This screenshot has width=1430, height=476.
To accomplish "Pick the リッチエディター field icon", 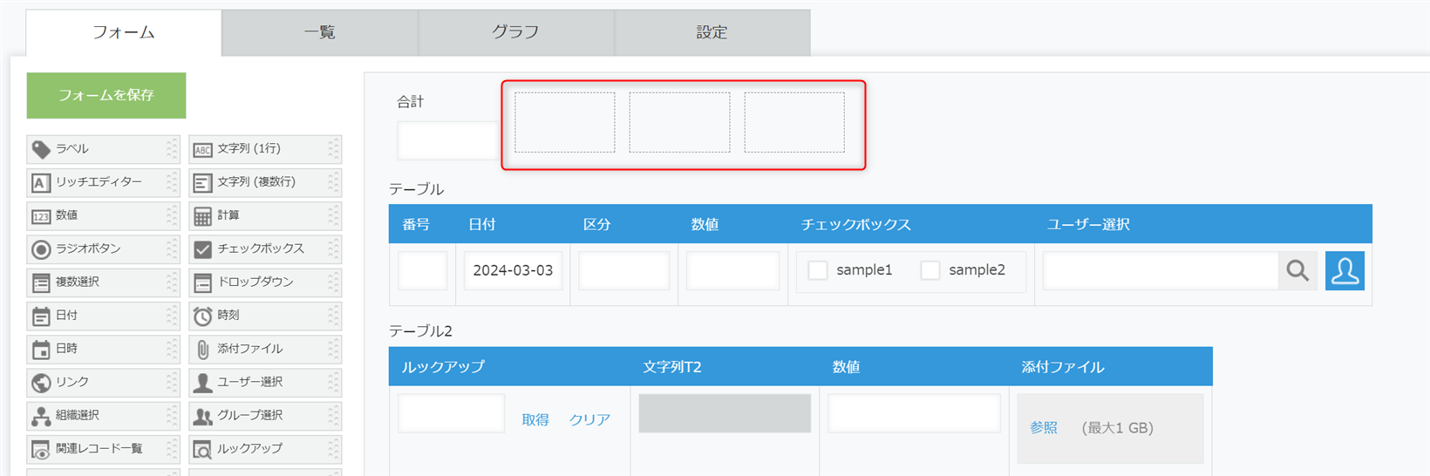I will 40,183.
